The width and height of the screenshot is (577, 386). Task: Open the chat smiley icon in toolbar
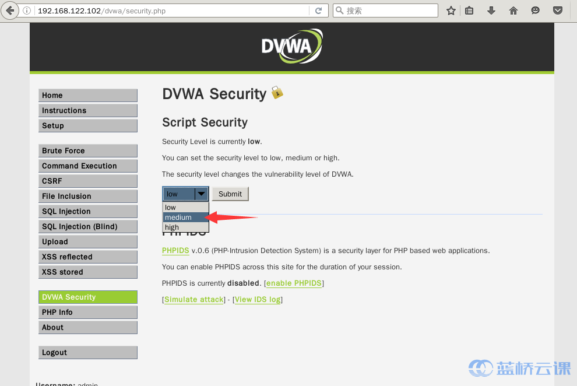pos(536,10)
